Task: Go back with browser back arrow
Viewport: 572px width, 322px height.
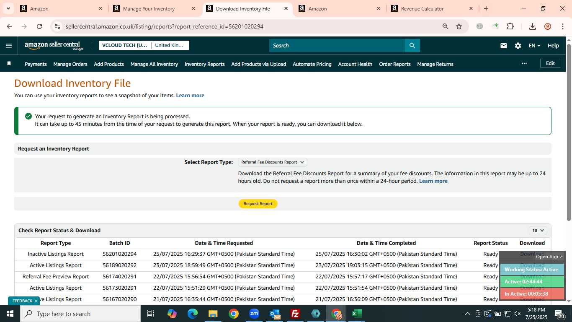Action: click(9, 26)
